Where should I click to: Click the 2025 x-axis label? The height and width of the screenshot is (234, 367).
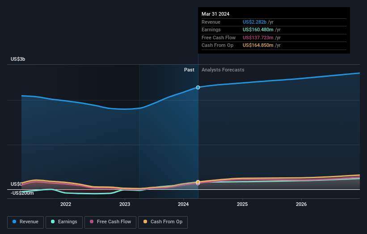242,205
